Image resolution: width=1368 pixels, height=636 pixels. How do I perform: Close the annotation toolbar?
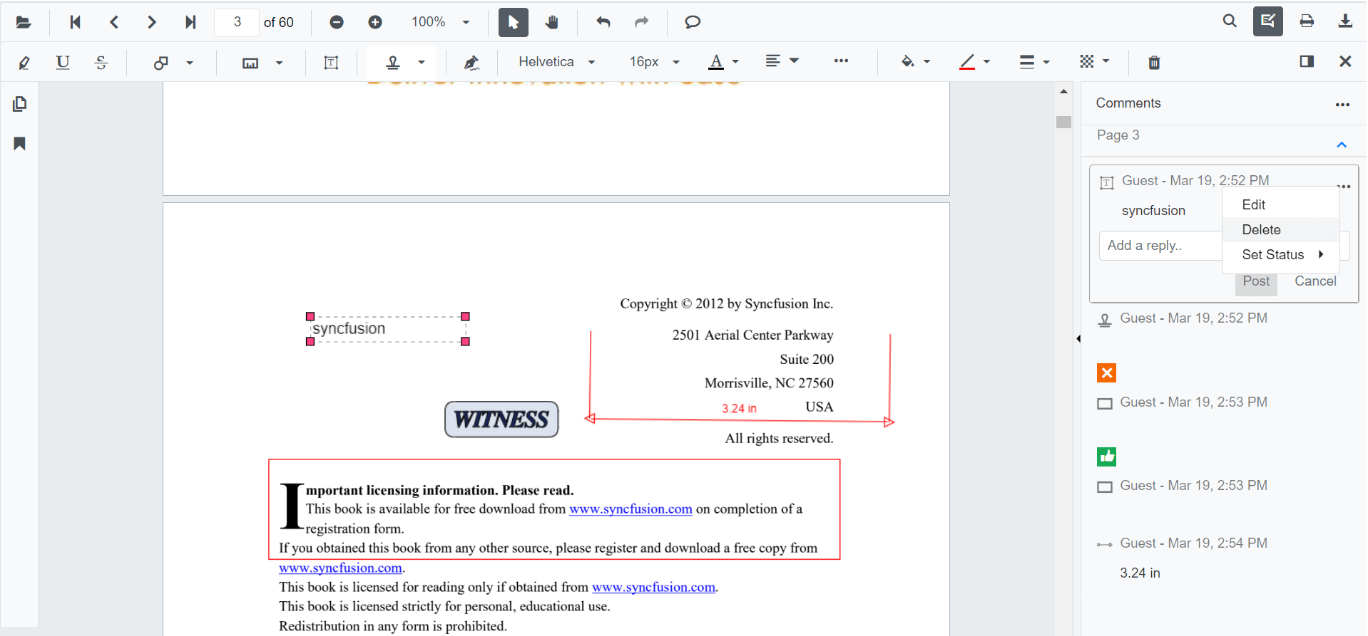(1345, 61)
